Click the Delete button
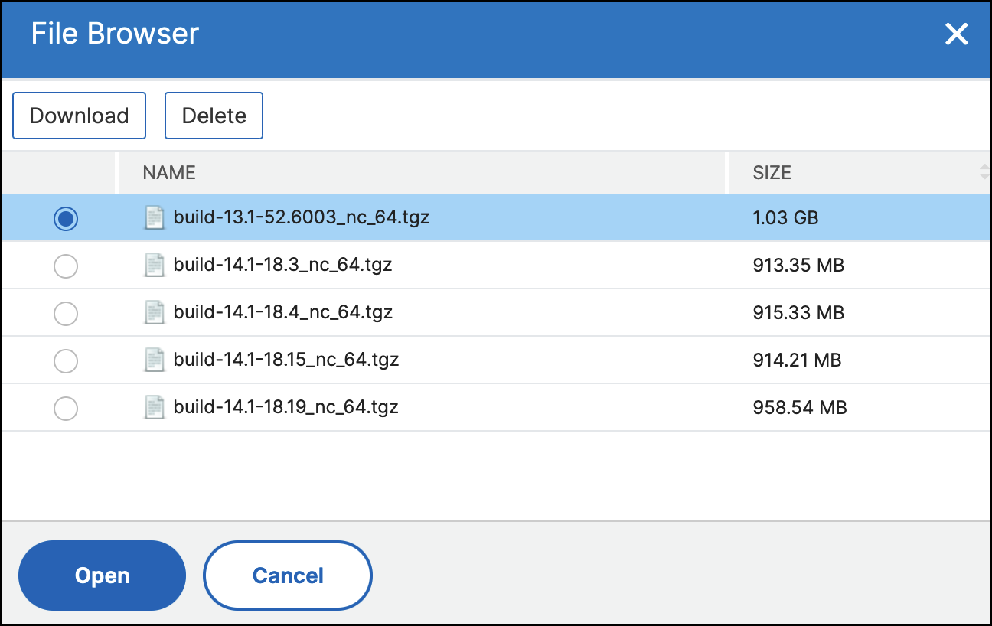The image size is (992, 626). (214, 116)
